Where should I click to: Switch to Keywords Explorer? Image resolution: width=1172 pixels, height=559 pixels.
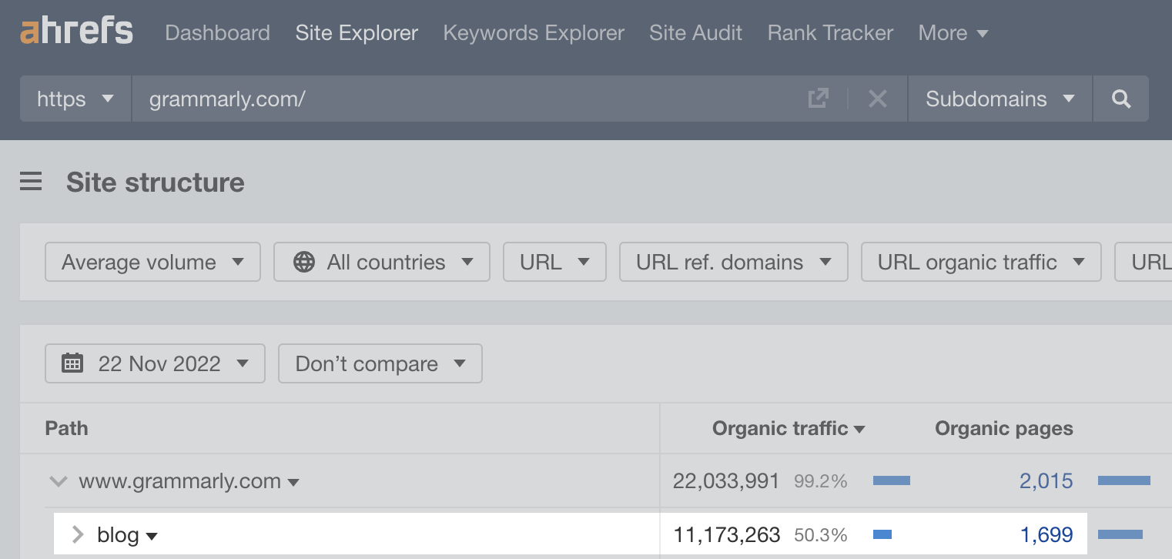click(533, 32)
